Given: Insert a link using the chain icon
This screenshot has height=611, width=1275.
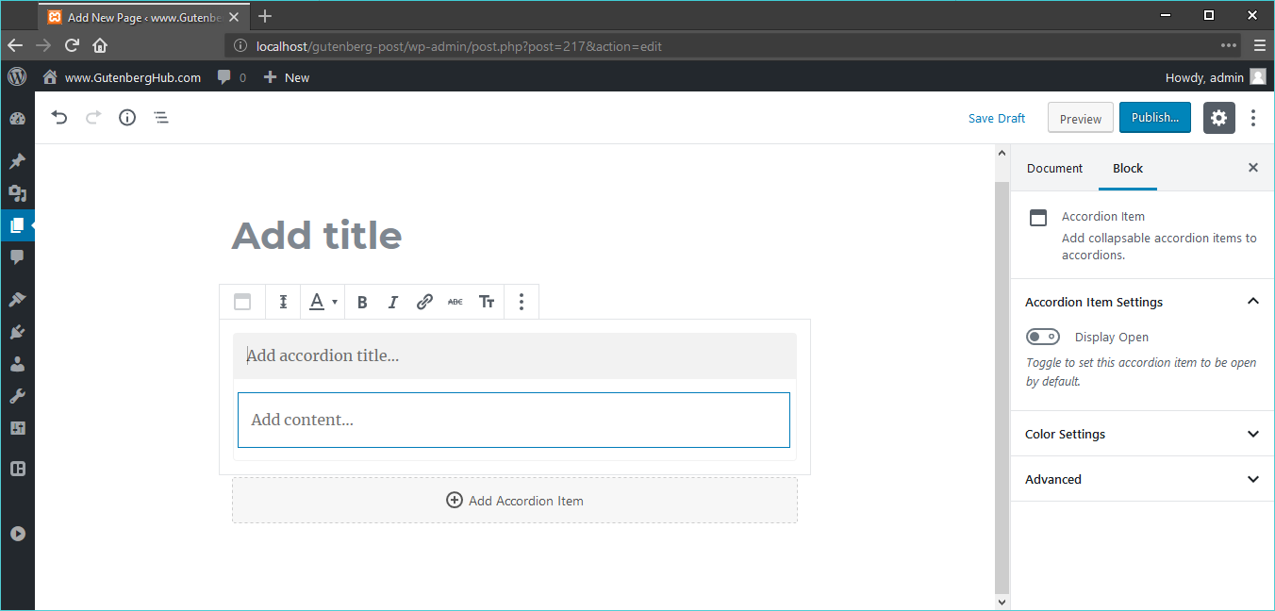Looking at the screenshot, I should point(424,301).
